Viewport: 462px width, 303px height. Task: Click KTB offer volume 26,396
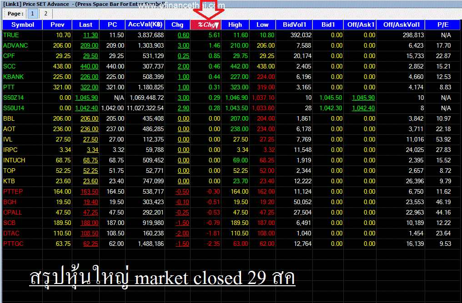(415, 181)
